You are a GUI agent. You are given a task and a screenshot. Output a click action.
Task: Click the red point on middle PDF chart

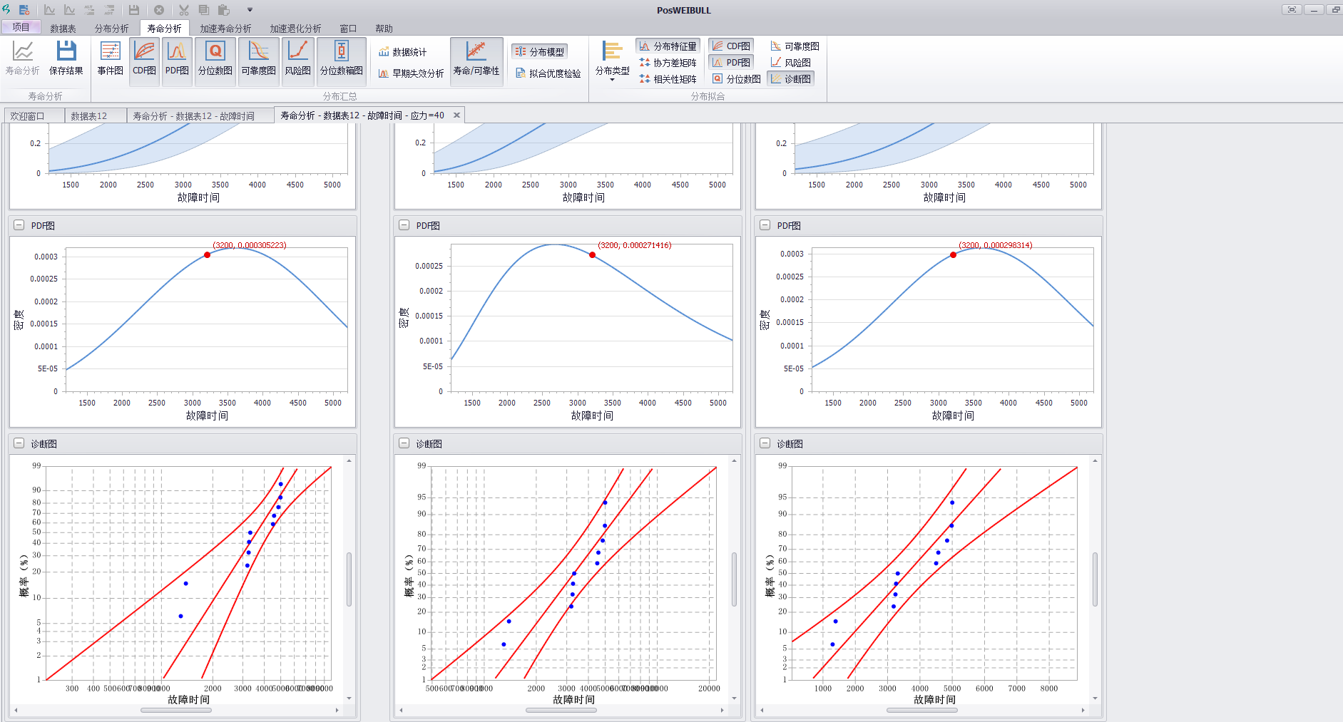[x=592, y=254]
